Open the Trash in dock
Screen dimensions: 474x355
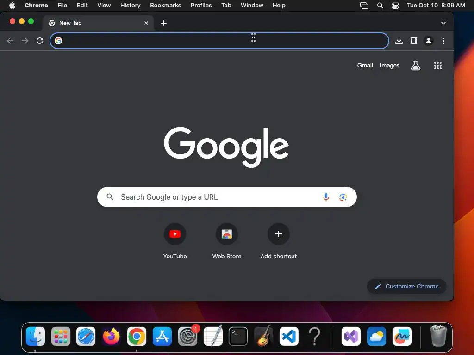pyautogui.click(x=438, y=336)
